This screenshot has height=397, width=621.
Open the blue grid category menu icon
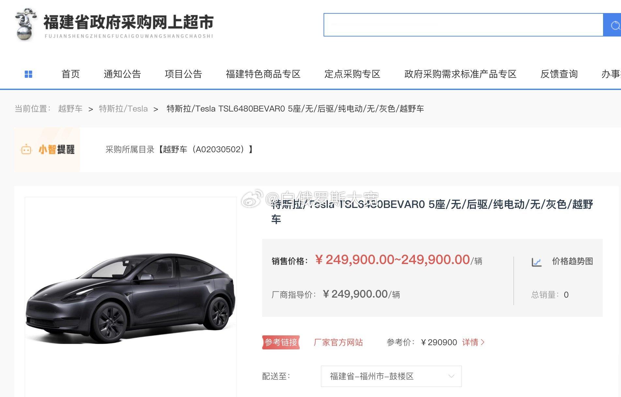point(28,74)
